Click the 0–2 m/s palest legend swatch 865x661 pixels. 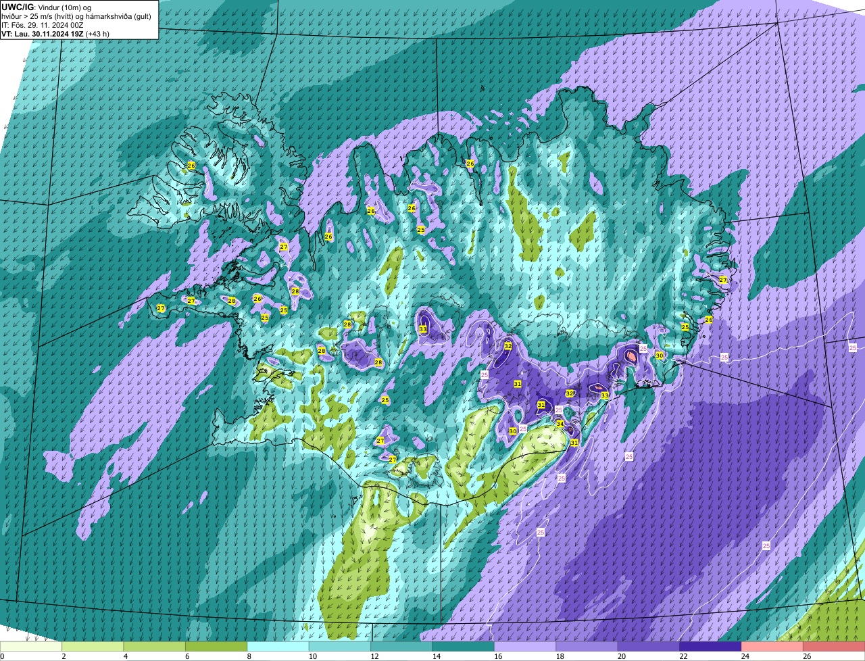pos(31,646)
